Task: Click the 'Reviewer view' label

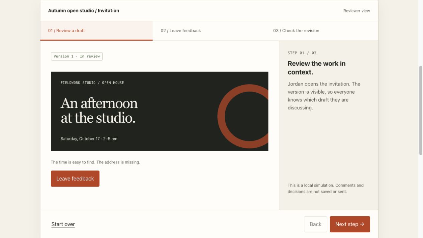Action: (356, 11)
